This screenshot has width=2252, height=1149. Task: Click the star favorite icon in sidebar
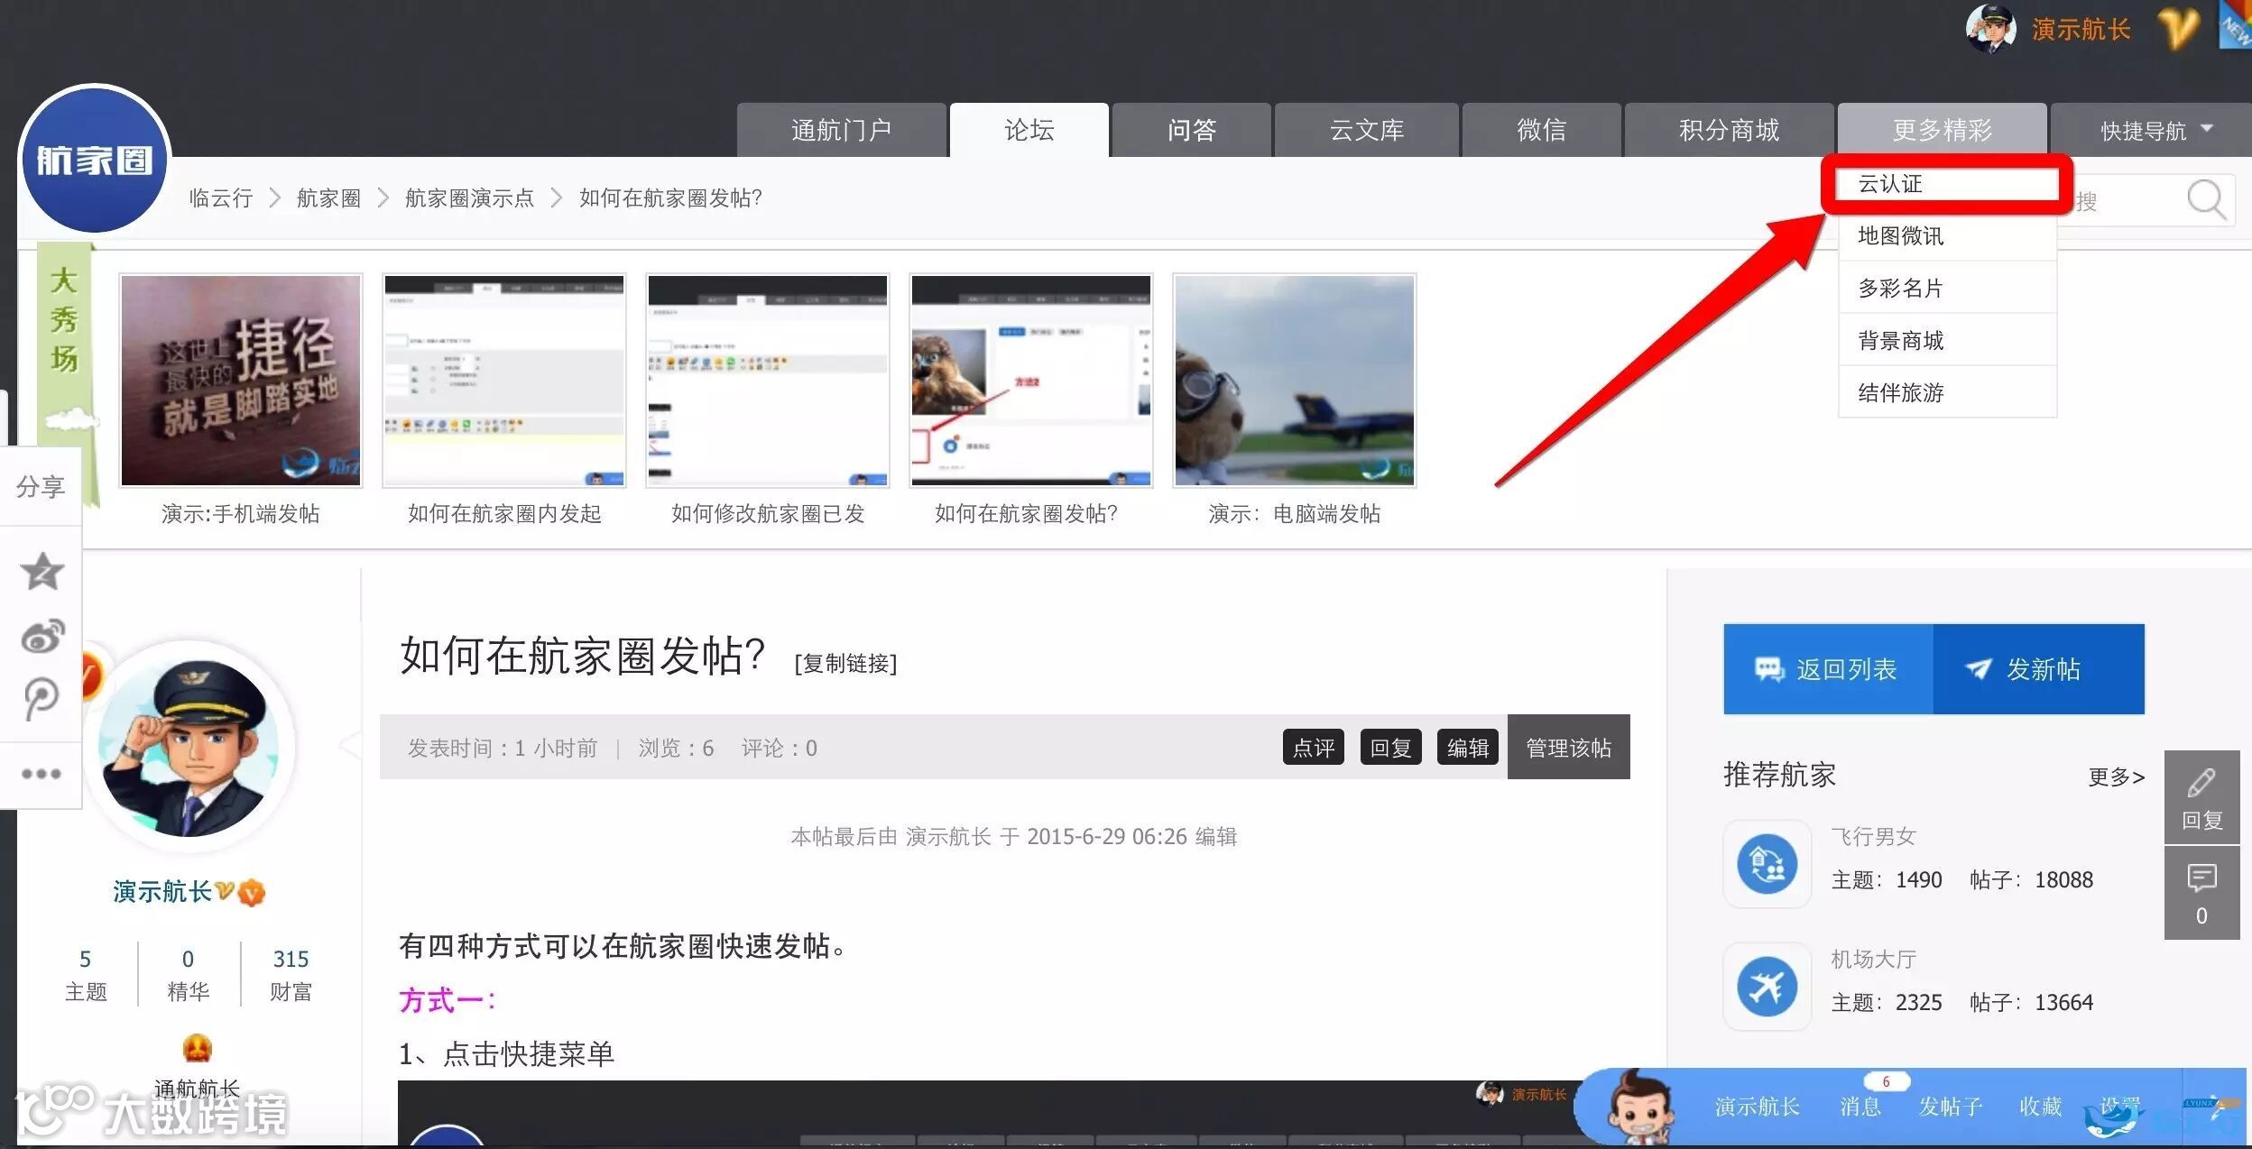coord(42,572)
